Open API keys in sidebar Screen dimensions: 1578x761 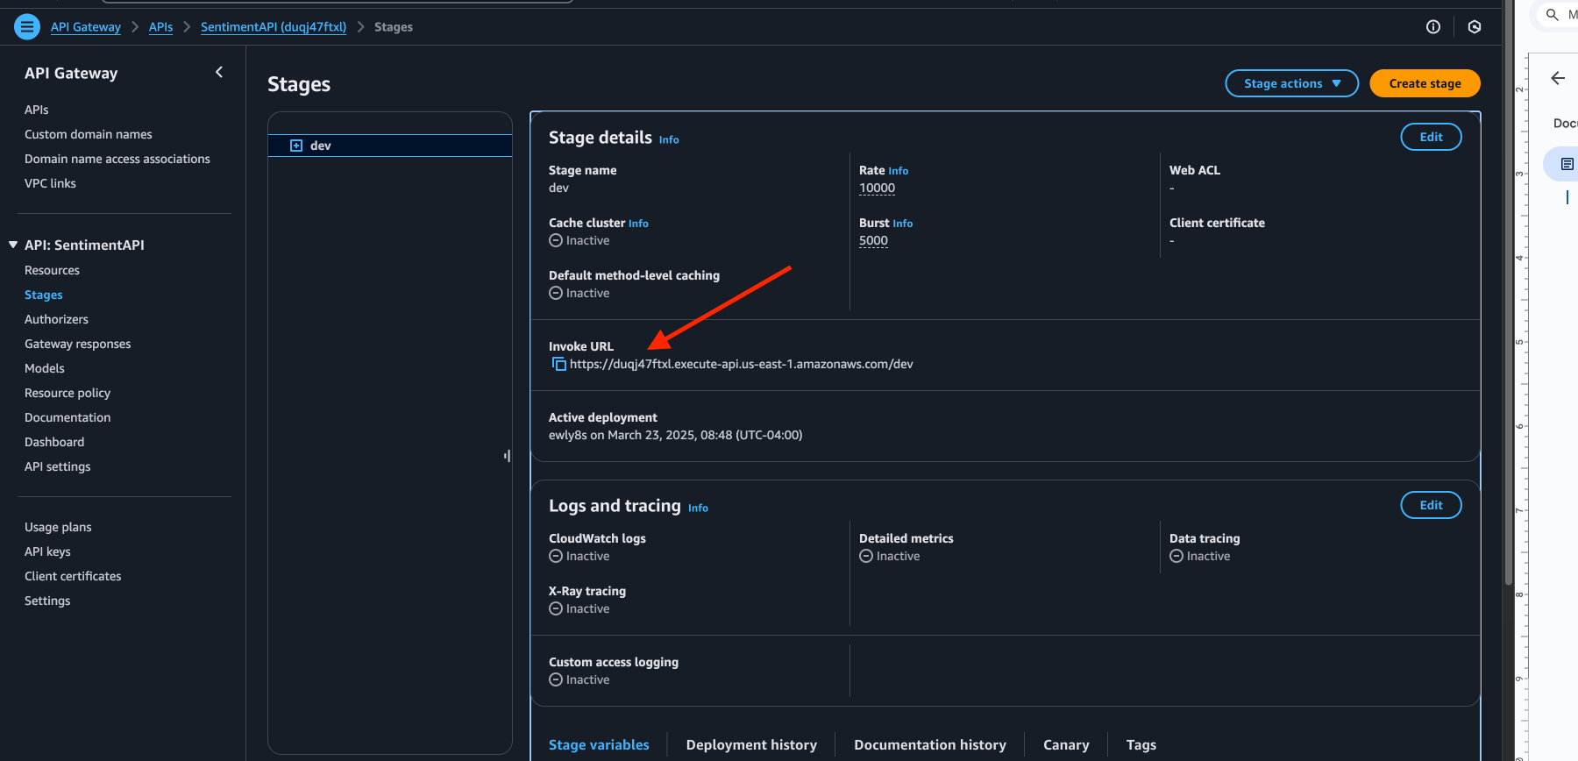click(47, 551)
